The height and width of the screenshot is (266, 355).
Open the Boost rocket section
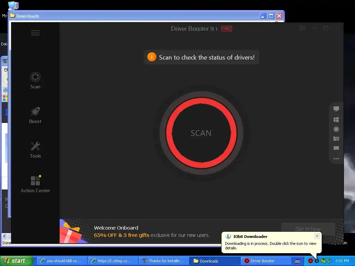click(x=35, y=115)
